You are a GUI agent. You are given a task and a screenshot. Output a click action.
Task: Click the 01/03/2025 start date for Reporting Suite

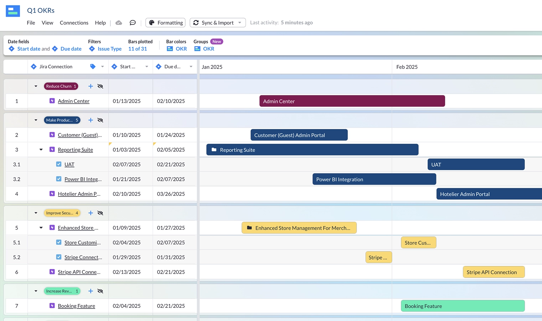coord(127,149)
